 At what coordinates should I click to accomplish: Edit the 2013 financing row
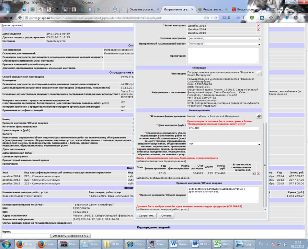tap(254, 173)
